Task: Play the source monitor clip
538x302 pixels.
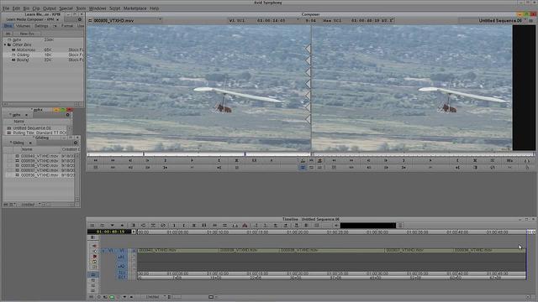Action: (192, 160)
